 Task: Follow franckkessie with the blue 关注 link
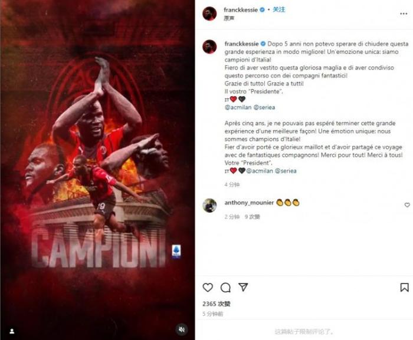click(x=279, y=10)
